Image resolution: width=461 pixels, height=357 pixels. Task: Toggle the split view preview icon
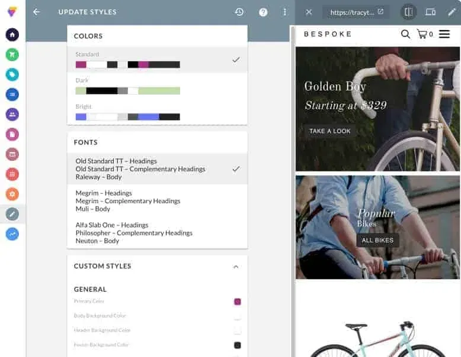coord(408,12)
